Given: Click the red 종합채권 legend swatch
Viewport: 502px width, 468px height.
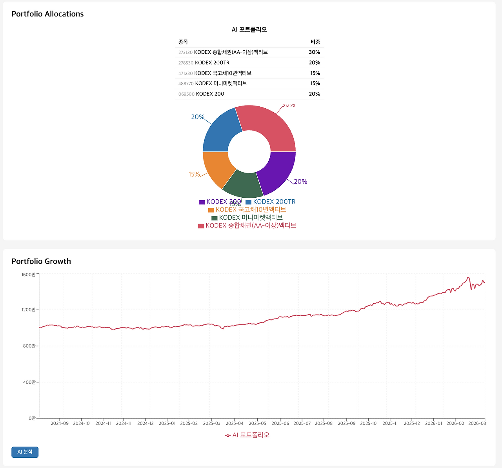Looking at the screenshot, I should point(201,226).
